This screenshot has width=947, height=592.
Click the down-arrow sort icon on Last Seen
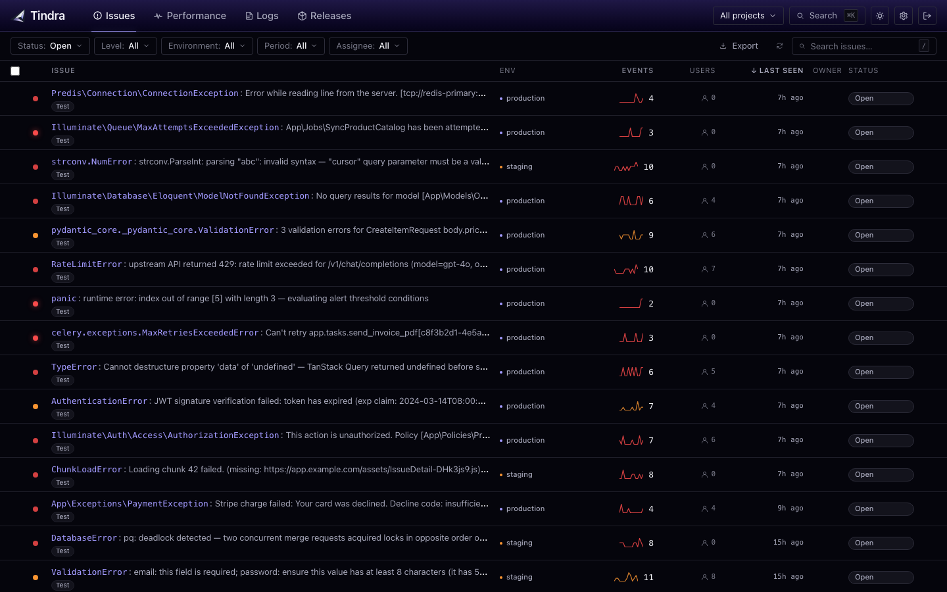click(x=754, y=70)
